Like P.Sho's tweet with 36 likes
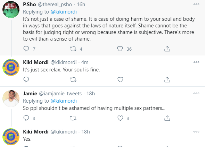This screenshot has width=207, height=147. [120, 49]
